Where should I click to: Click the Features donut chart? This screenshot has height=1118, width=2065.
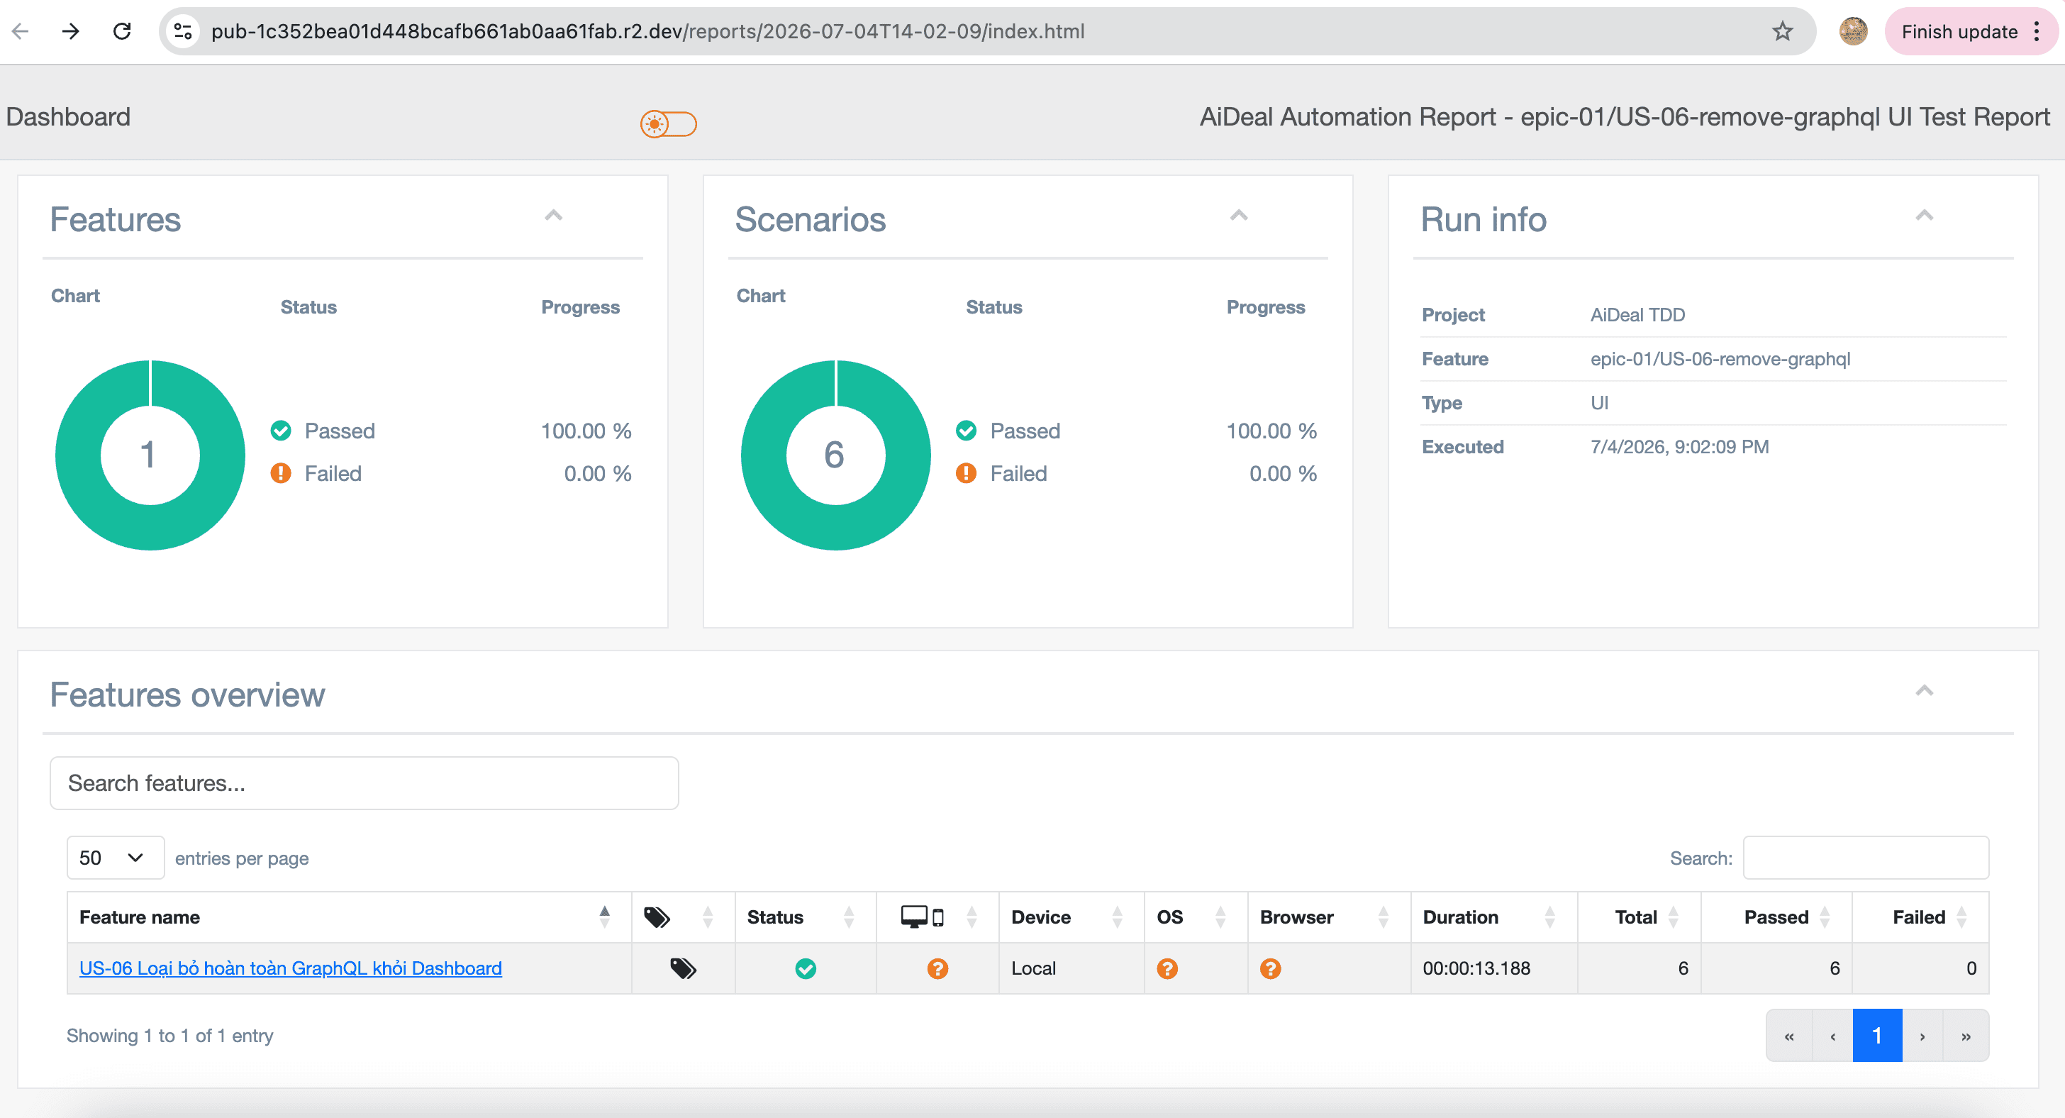[150, 455]
